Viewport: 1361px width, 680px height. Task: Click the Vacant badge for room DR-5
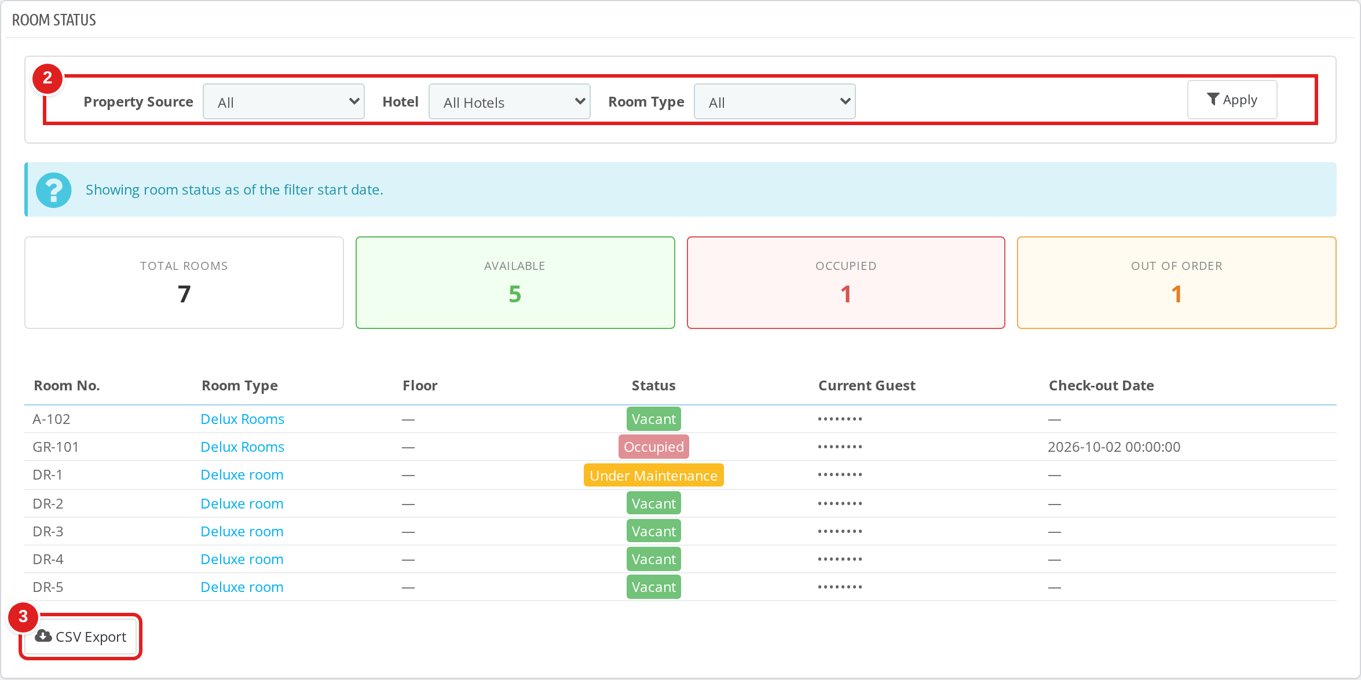pyautogui.click(x=654, y=587)
